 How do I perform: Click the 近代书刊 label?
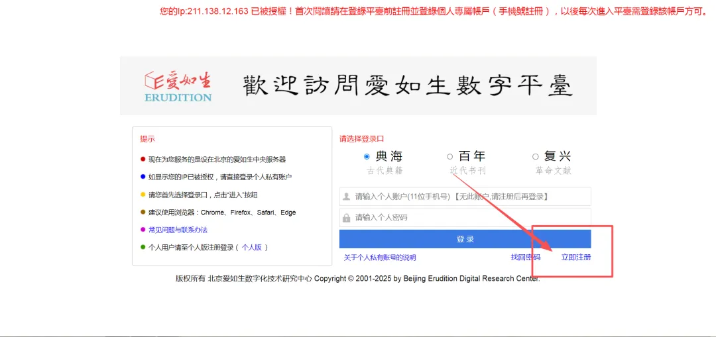pyautogui.click(x=467, y=171)
